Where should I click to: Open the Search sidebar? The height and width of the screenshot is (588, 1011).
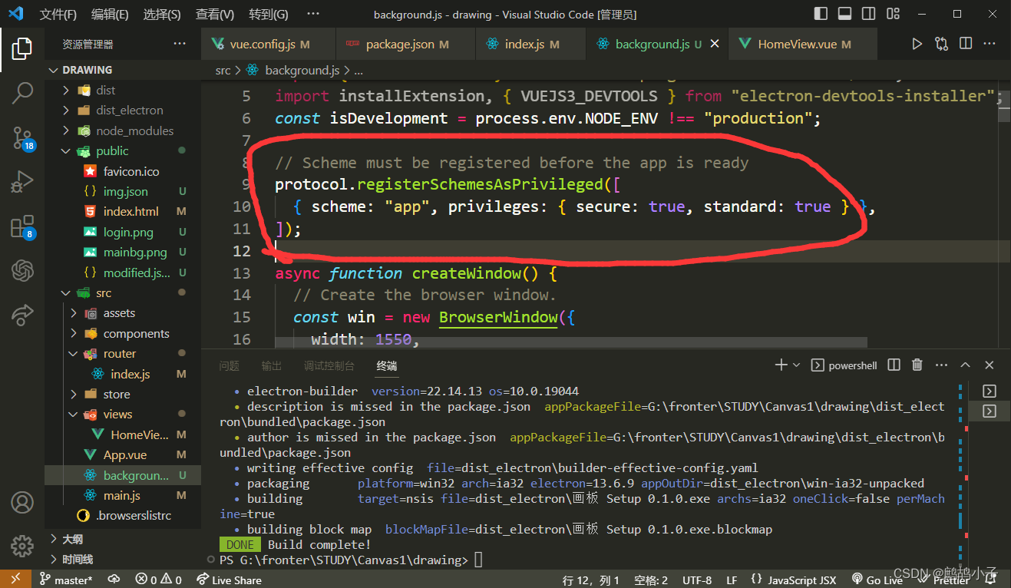22,94
